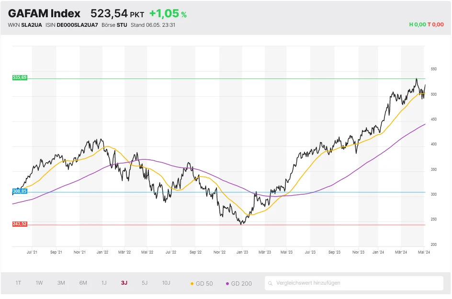
Task: Switch to the 1J time range
Action: [104, 283]
